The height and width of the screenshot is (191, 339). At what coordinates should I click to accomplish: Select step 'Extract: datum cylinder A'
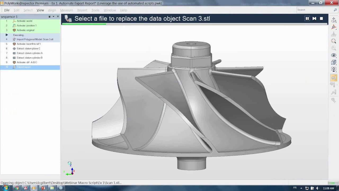pyautogui.click(x=30, y=53)
